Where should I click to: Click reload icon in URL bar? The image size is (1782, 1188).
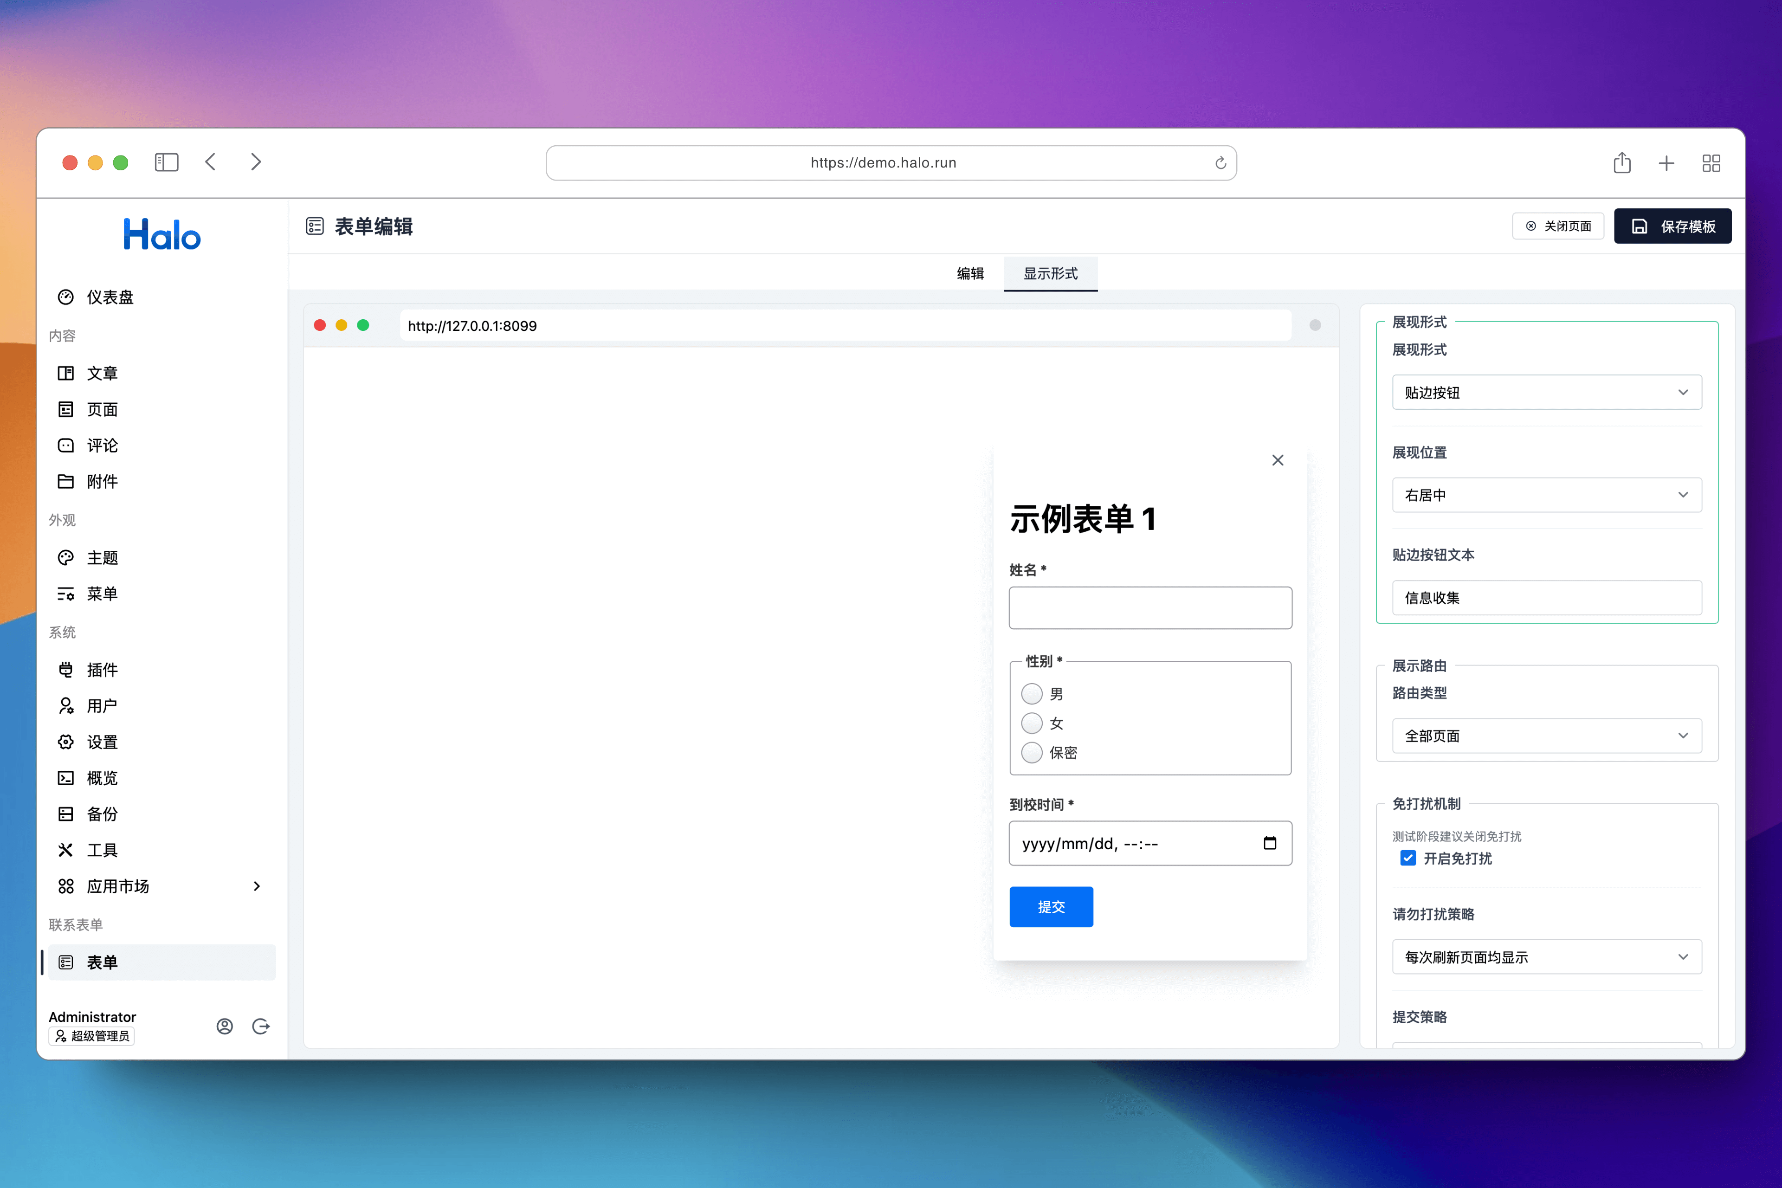(x=1220, y=163)
